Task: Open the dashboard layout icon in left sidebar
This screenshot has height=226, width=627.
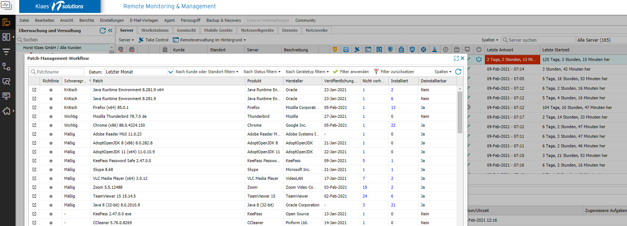Action: coord(6,37)
